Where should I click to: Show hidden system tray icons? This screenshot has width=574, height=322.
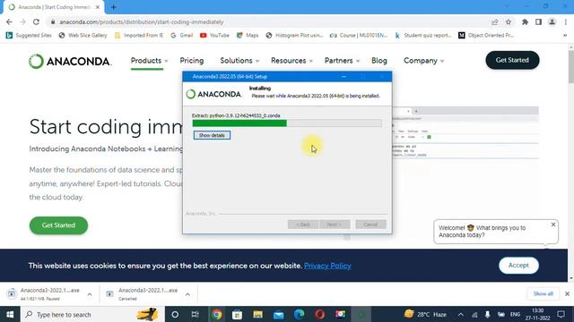[x=460, y=314]
